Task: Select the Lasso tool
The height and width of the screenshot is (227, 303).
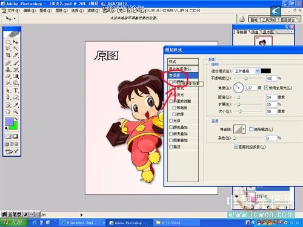Action: 8,48
